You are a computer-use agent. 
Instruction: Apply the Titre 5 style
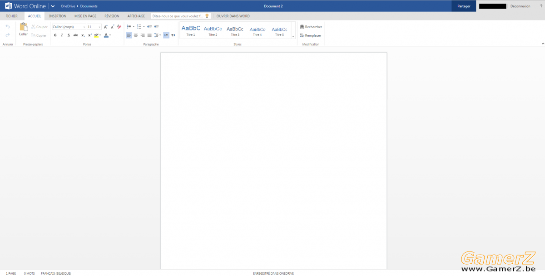click(x=279, y=30)
